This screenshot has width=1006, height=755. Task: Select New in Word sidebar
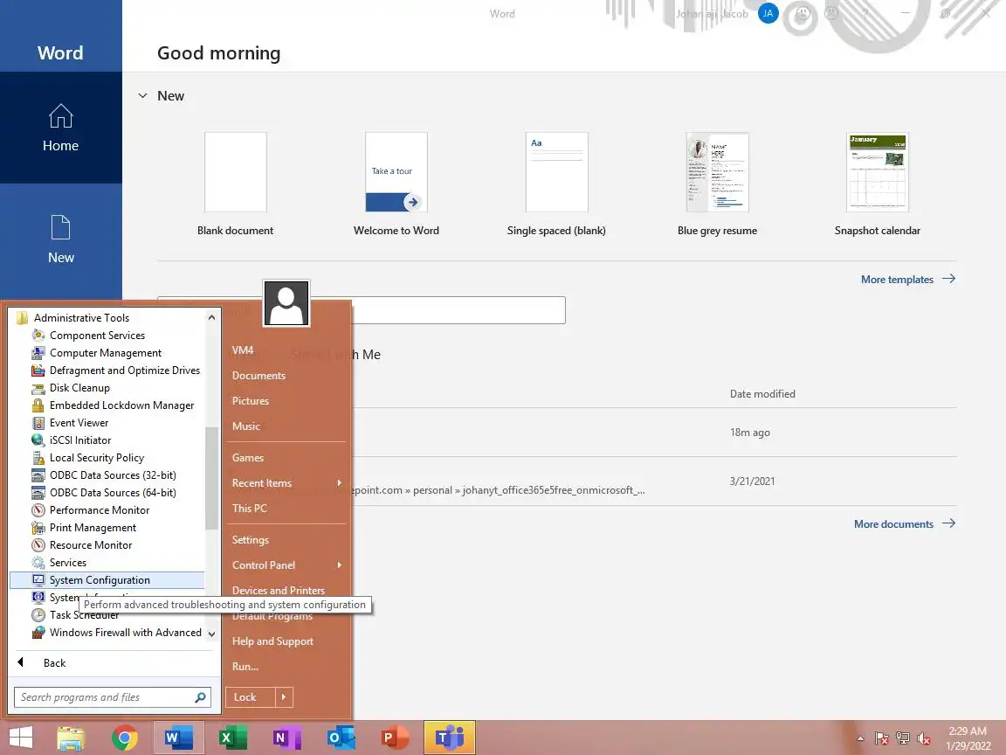pyautogui.click(x=61, y=239)
